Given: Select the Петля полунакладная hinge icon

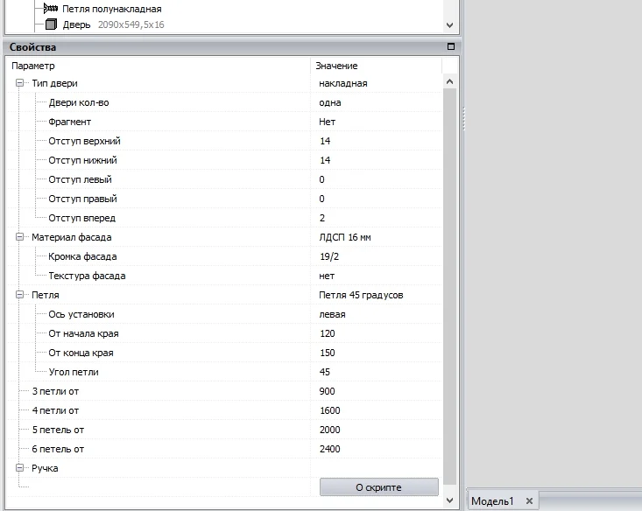Looking at the screenshot, I should click(51, 9).
